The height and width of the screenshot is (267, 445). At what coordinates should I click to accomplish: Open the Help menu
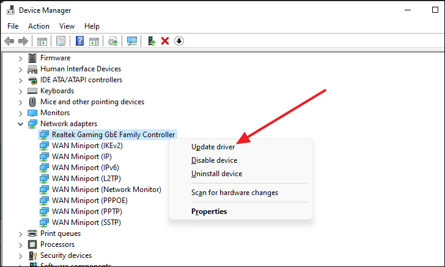coord(92,26)
